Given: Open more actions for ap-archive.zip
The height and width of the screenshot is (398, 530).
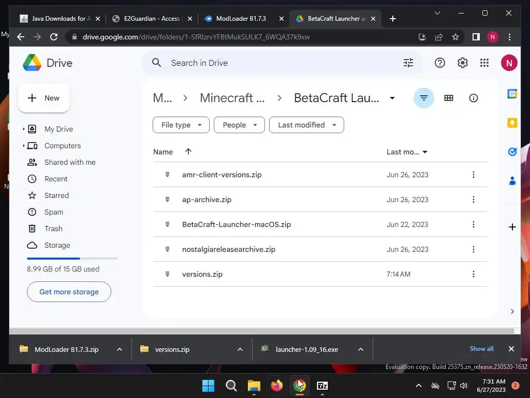Looking at the screenshot, I should 473,200.
